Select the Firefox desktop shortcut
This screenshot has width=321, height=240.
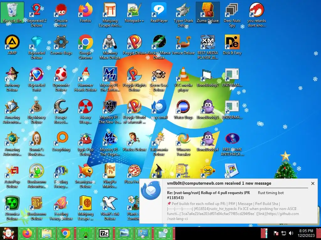pyautogui.click(x=85, y=12)
